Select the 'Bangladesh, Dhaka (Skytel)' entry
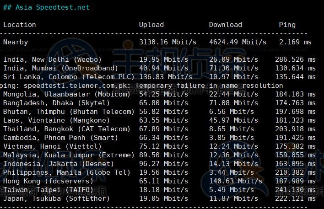The width and height of the screenshot is (324, 209). pyautogui.click(x=56, y=103)
